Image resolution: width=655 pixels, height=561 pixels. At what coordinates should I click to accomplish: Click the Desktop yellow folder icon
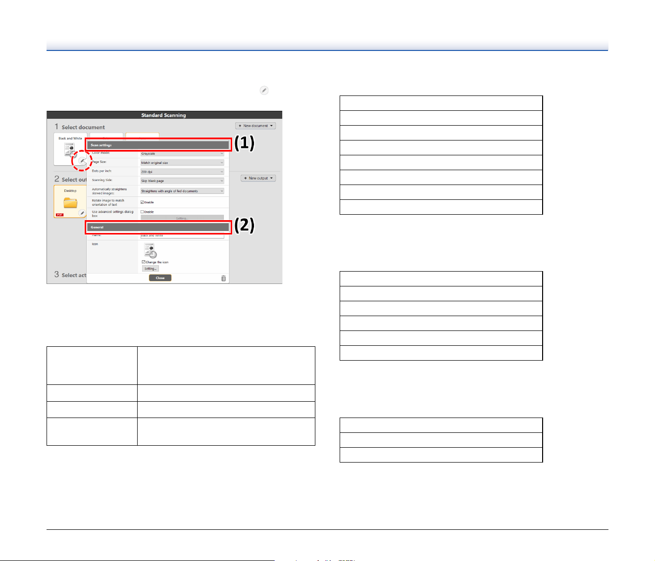[x=70, y=202]
